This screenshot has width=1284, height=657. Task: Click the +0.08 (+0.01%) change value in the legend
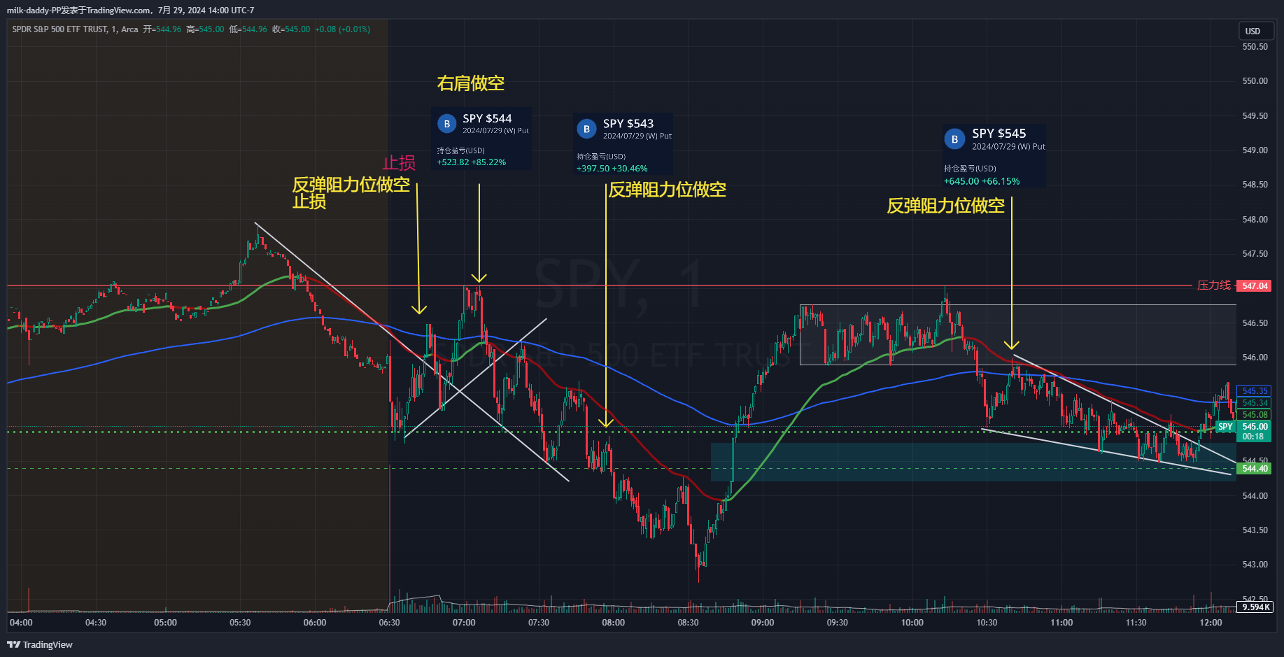[343, 29]
